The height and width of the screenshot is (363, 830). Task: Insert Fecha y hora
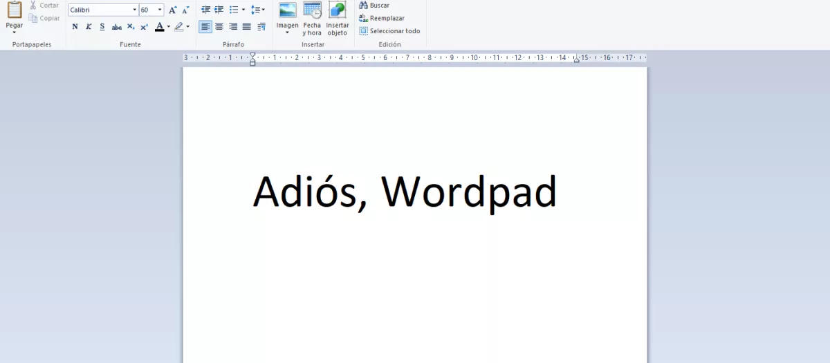[313, 18]
